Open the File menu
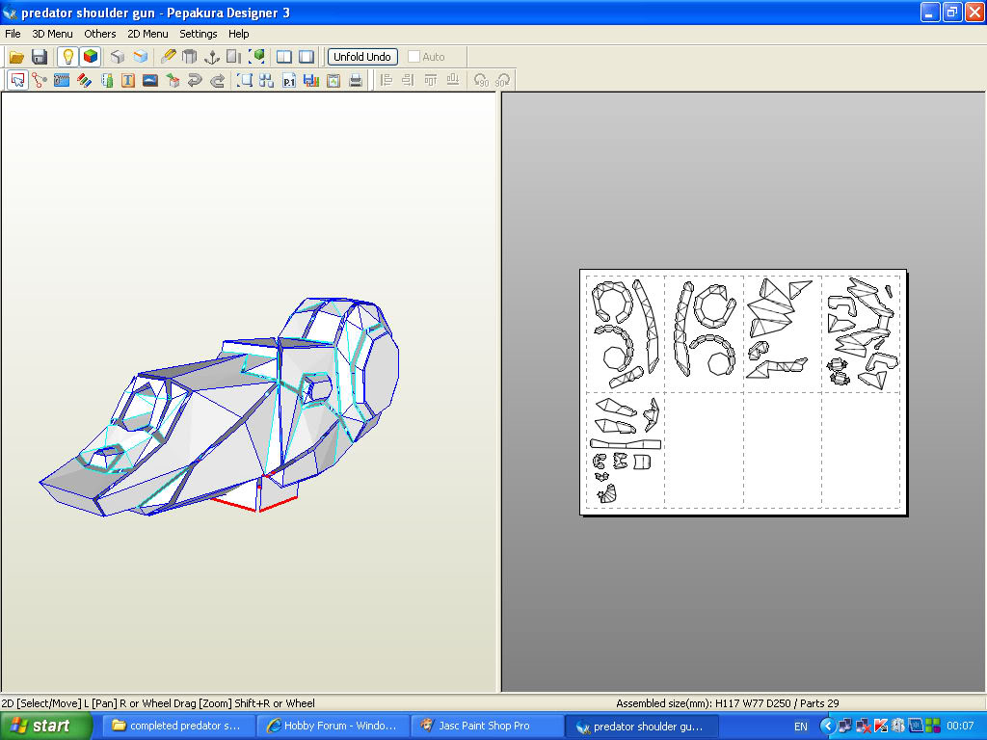Image resolution: width=987 pixels, height=740 pixels. (13, 34)
